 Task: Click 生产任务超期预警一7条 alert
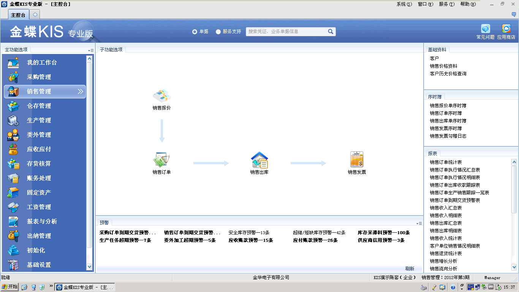pyautogui.click(x=125, y=240)
